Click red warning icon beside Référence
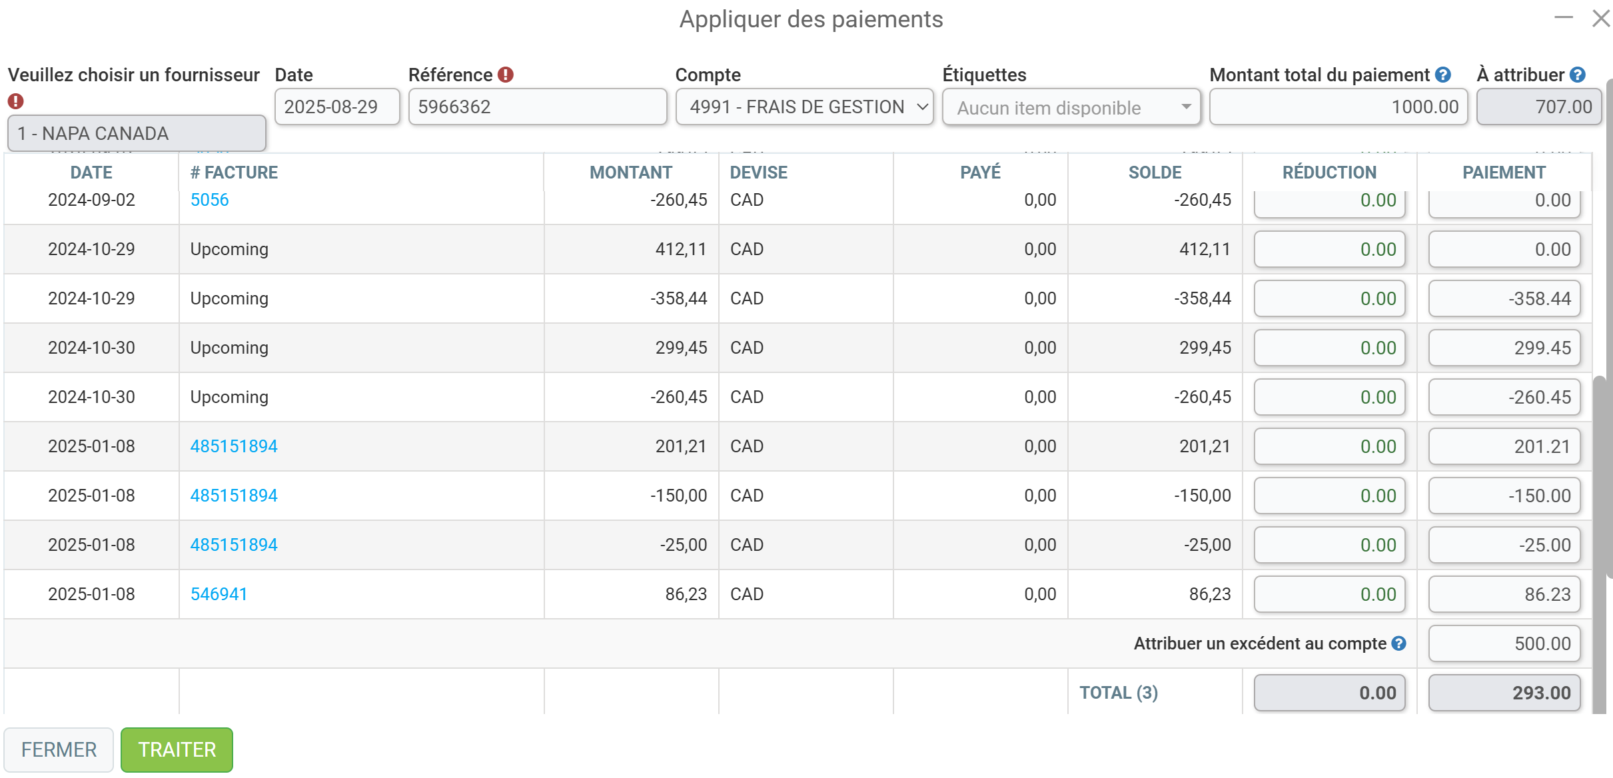 pyautogui.click(x=506, y=75)
